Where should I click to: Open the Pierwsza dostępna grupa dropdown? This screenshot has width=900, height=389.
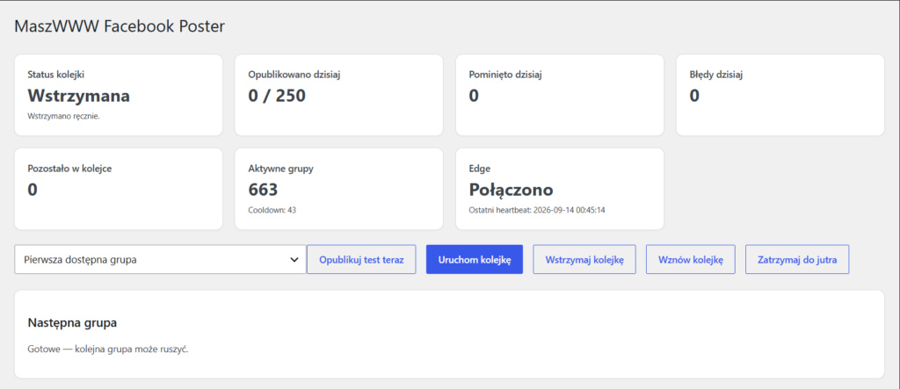tap(160, 259)
